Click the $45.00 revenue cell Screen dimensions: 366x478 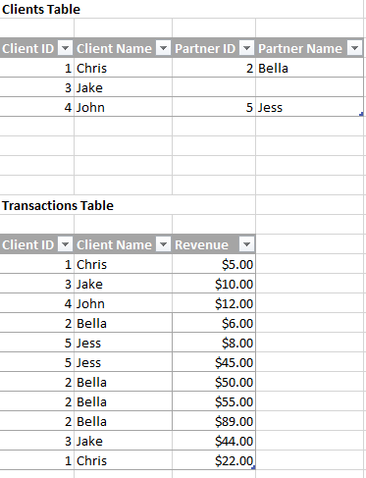point(214,362)
